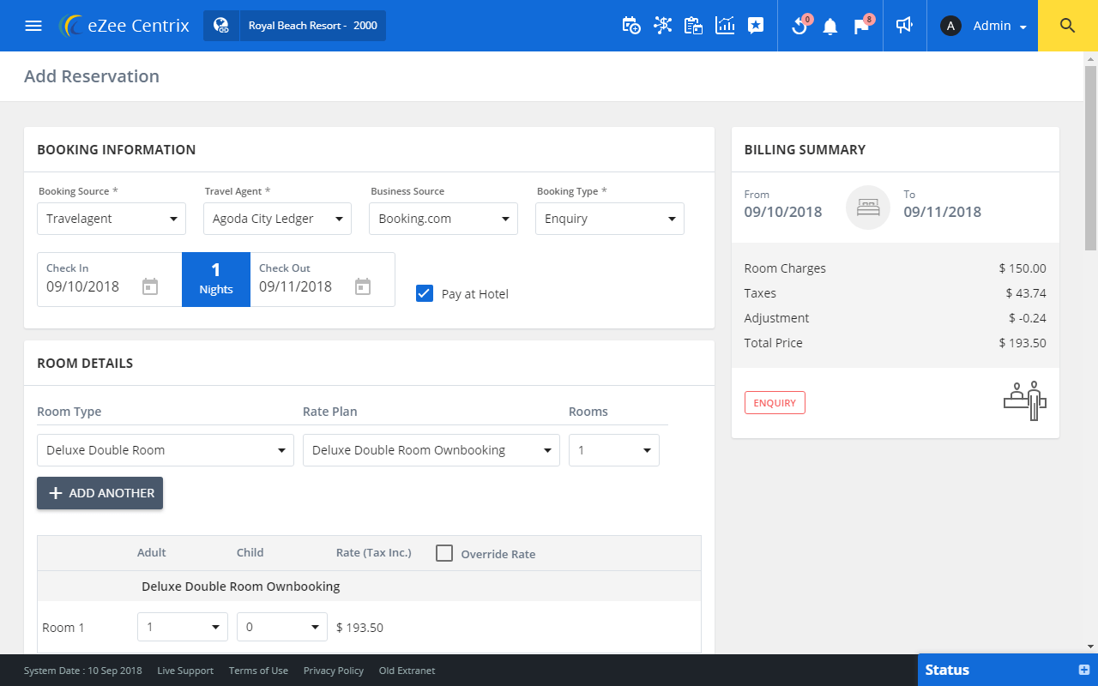Open the starred feedback speech bubble icon
Viewport: 1098px width, 686px height.
(755, 26)
